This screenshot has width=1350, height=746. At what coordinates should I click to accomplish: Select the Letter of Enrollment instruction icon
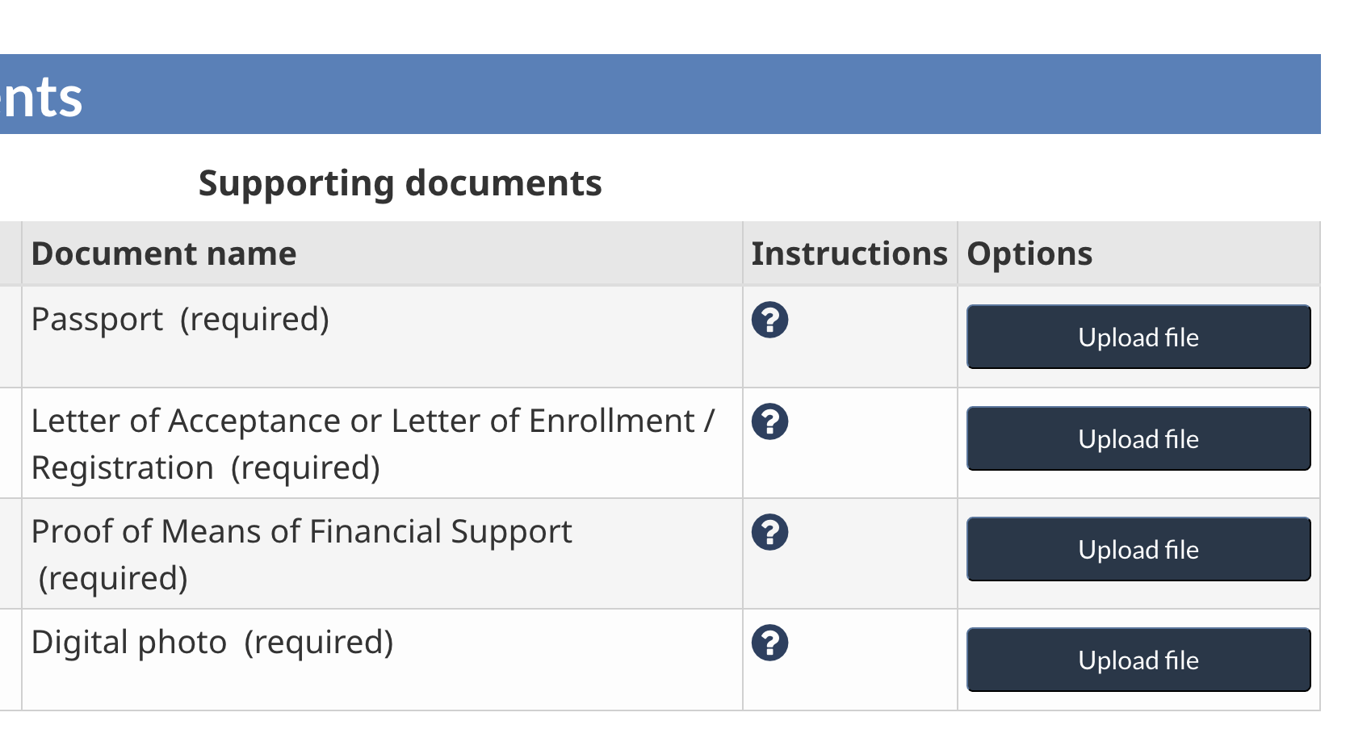[x=770, y=421]
